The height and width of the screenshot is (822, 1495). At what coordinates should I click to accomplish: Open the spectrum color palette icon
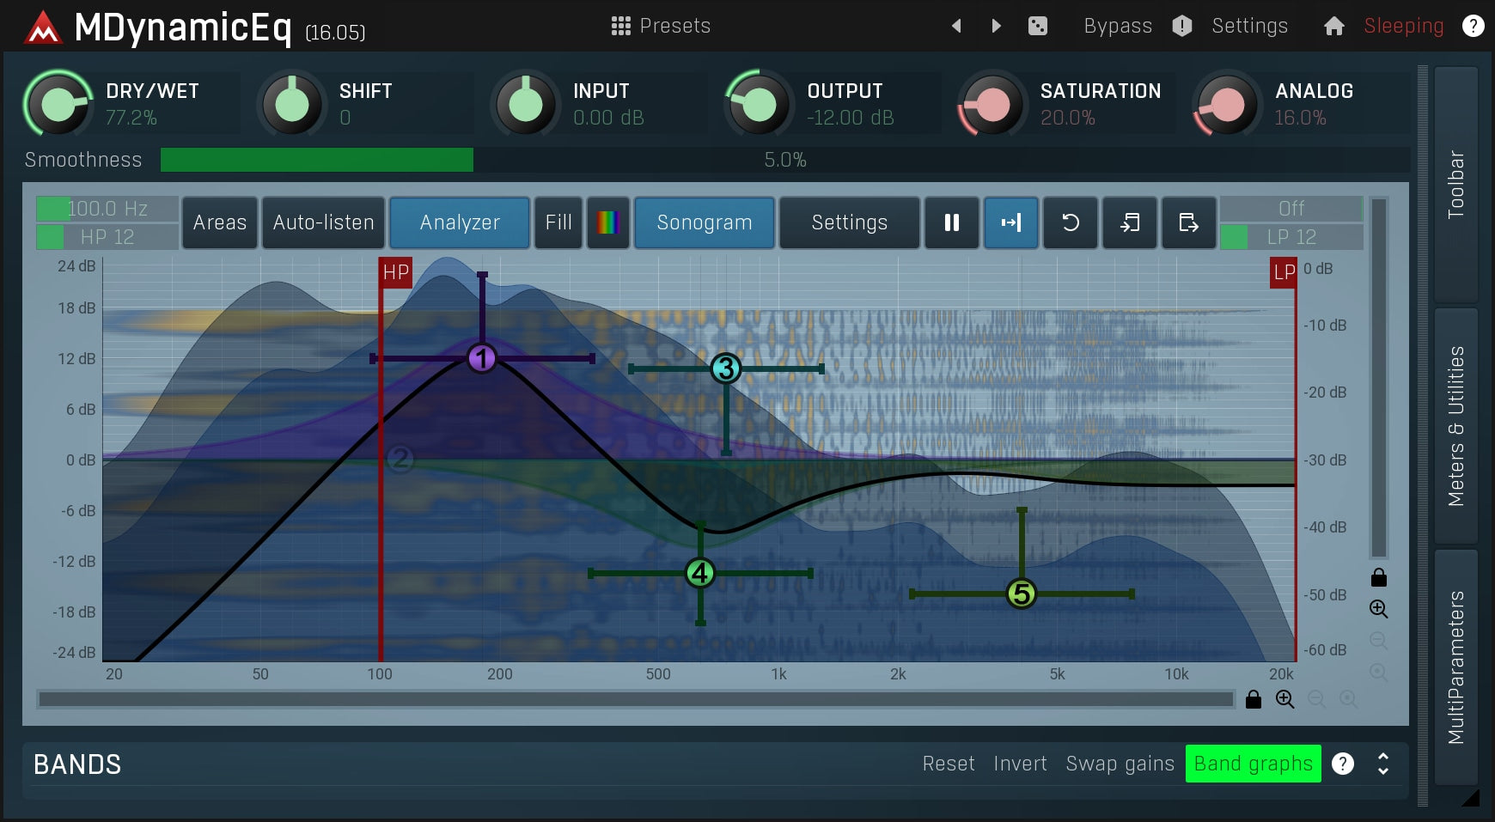607,222
